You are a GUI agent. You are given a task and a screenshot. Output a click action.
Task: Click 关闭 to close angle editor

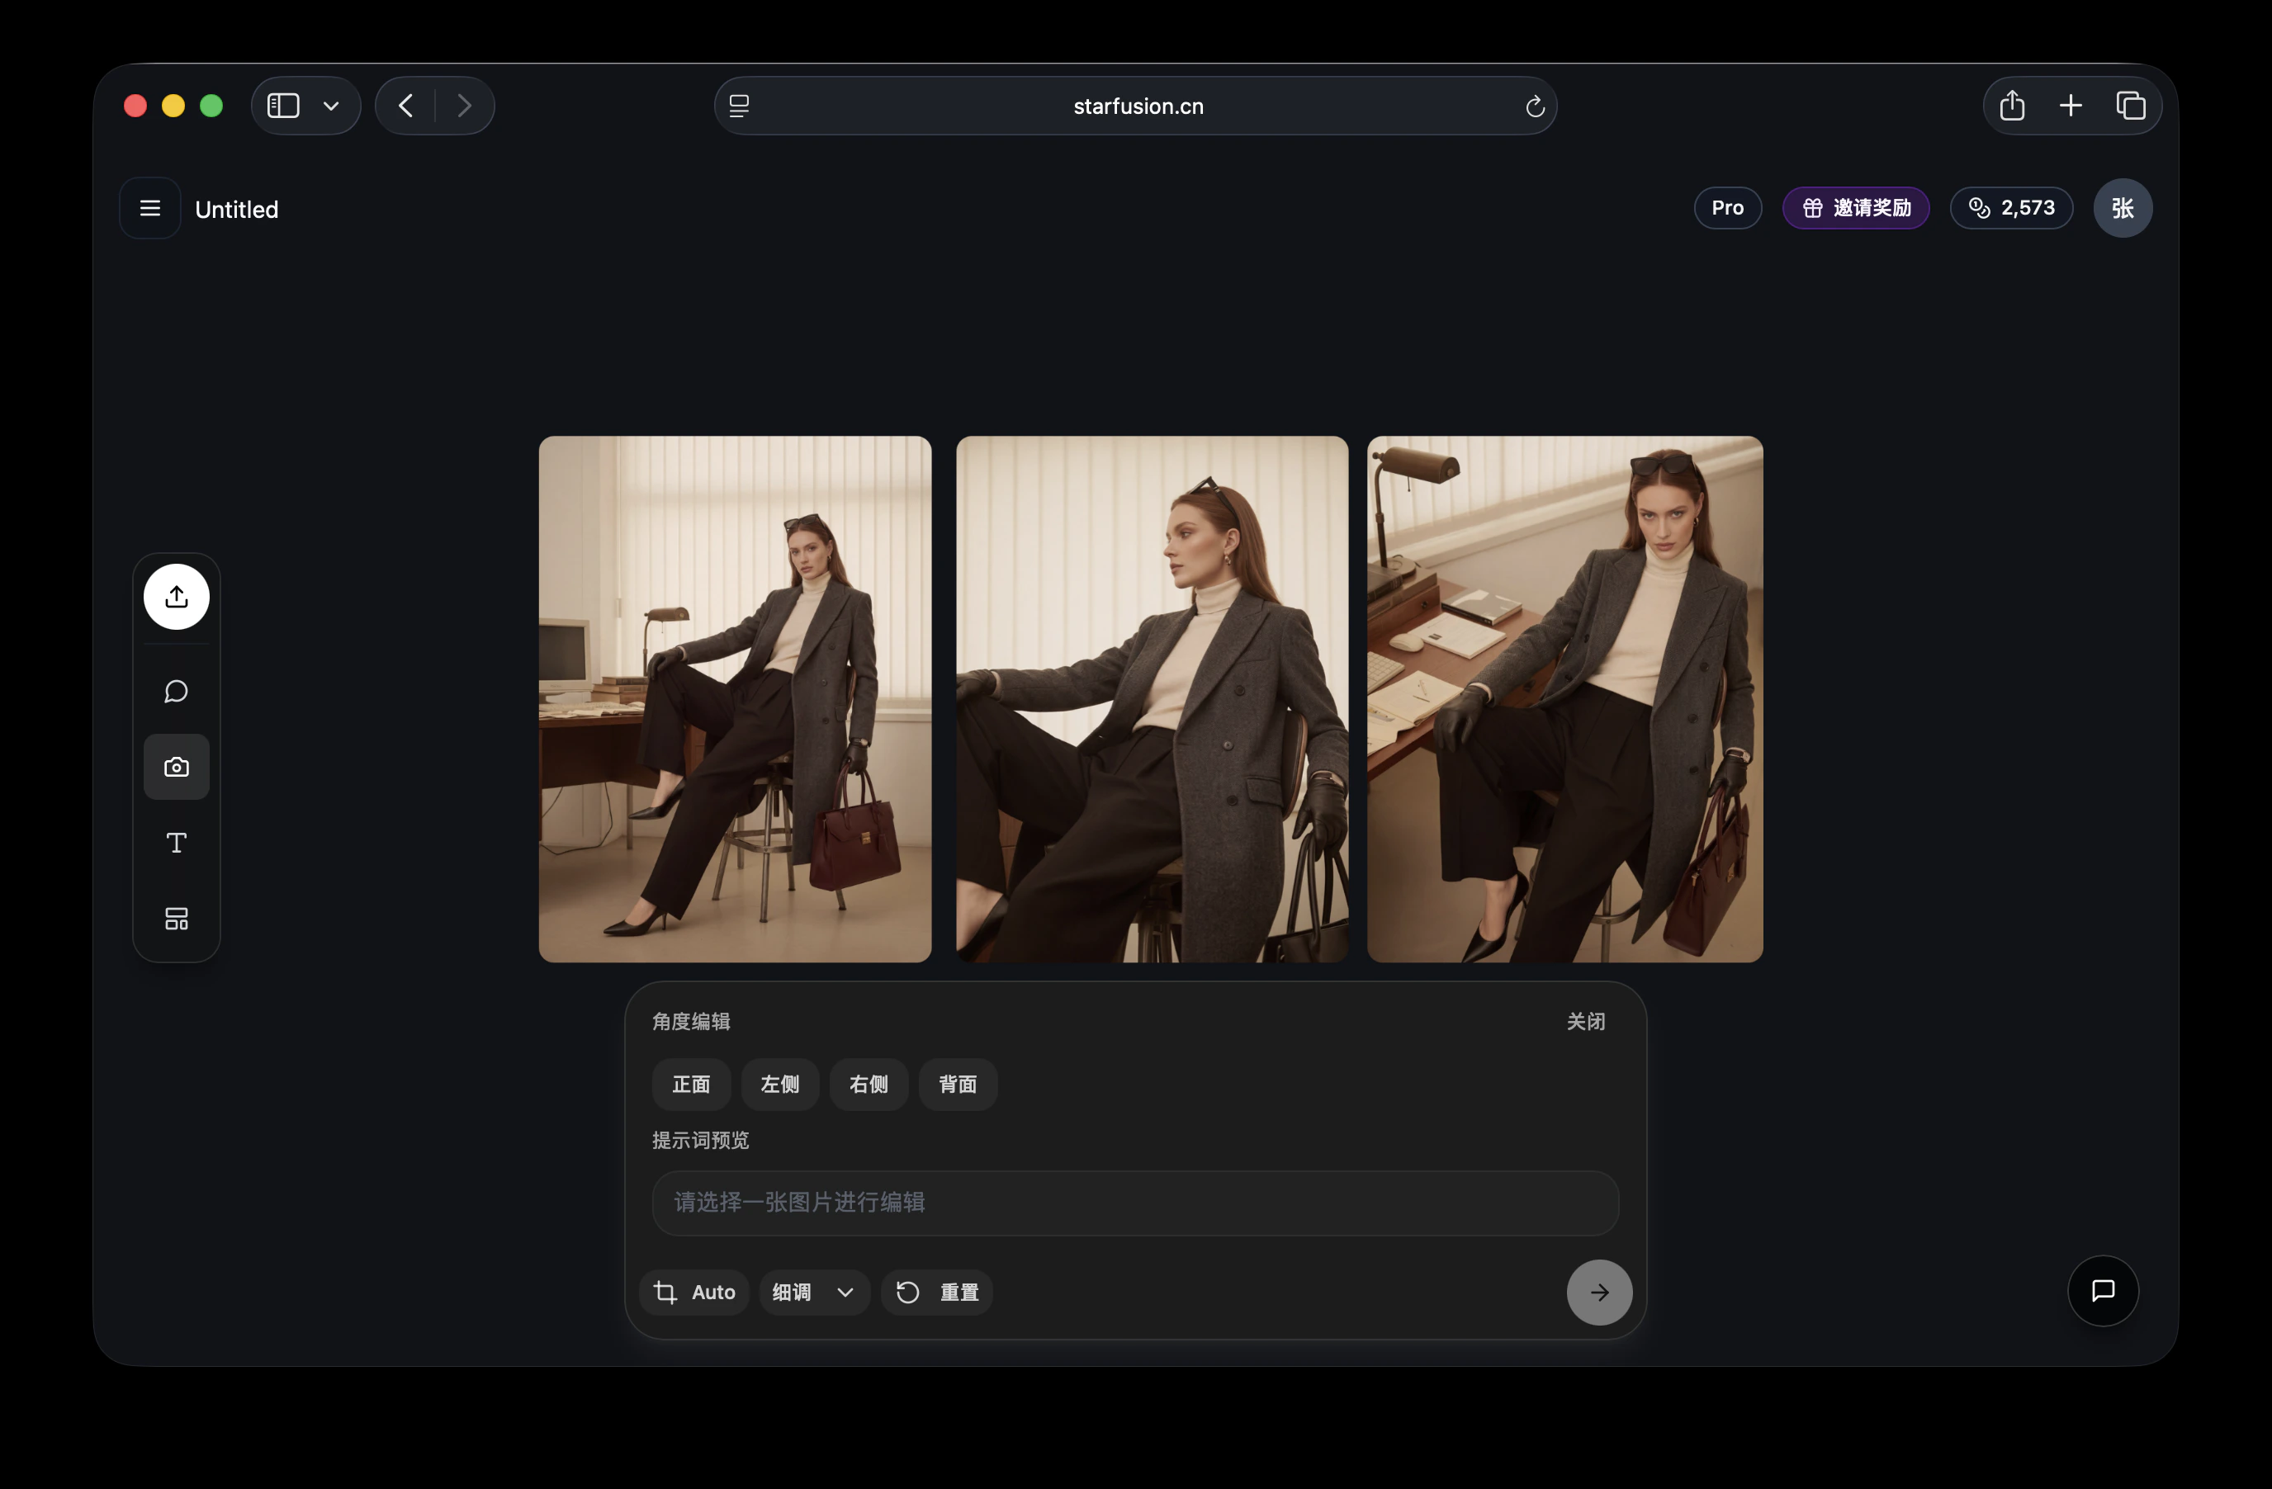point(1584,1021)
